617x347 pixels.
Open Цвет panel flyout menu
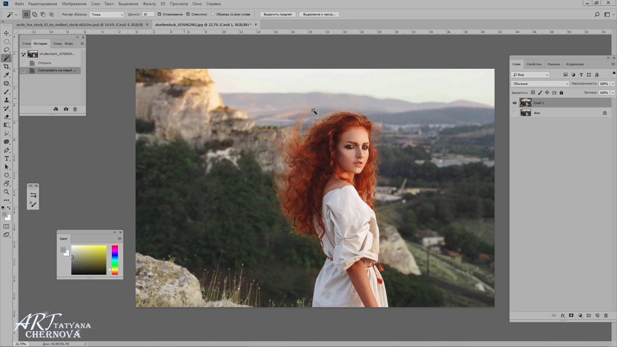[120, 239]
